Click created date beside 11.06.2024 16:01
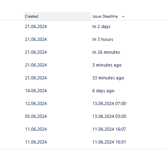166x164 pixels. 36,142
